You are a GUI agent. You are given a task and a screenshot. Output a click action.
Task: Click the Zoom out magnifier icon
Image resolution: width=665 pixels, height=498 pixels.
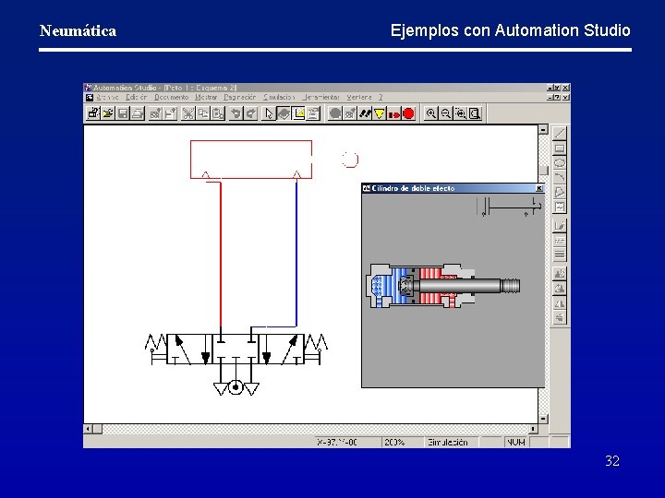click(446, 113)
